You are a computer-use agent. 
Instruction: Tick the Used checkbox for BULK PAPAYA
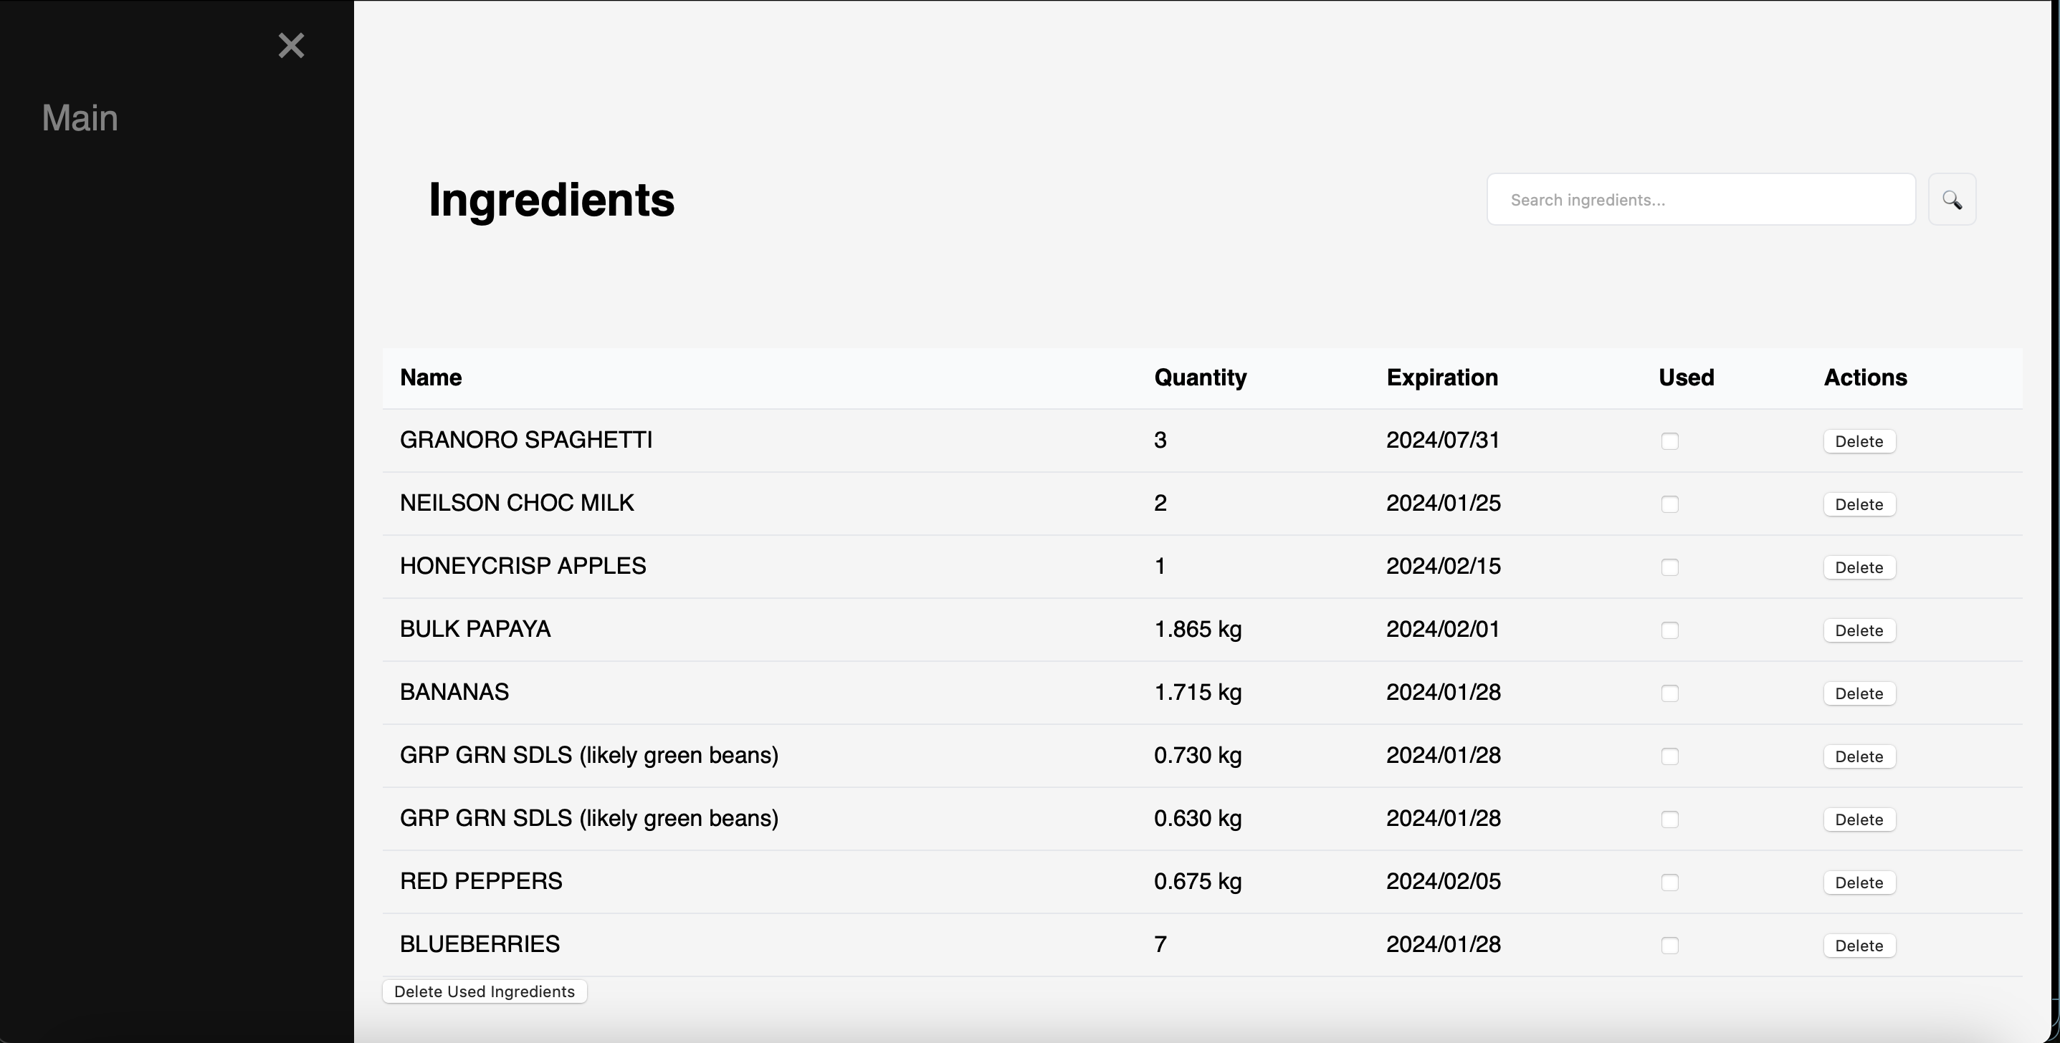(x=1669, y=630)
